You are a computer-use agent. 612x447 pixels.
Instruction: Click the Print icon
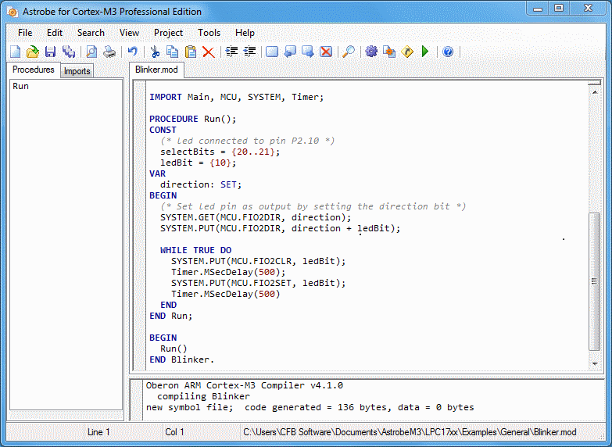pos(109,52)
